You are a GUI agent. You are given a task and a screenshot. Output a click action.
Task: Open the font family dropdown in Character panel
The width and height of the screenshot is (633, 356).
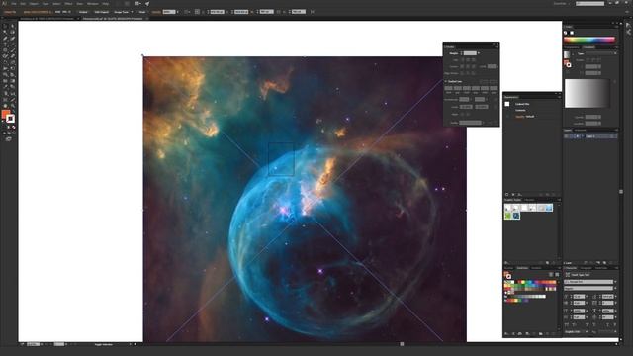(615, 282)
